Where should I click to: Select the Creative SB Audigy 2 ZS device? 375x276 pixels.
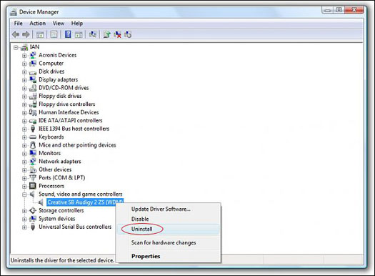(85, 202)
